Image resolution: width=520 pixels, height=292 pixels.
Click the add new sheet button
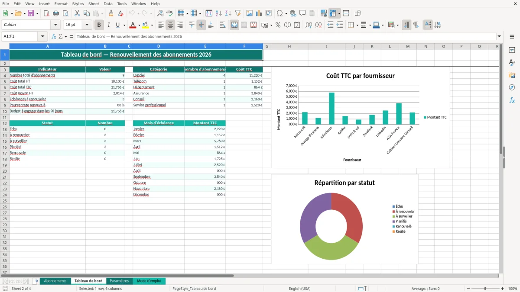tap(36, 281)
